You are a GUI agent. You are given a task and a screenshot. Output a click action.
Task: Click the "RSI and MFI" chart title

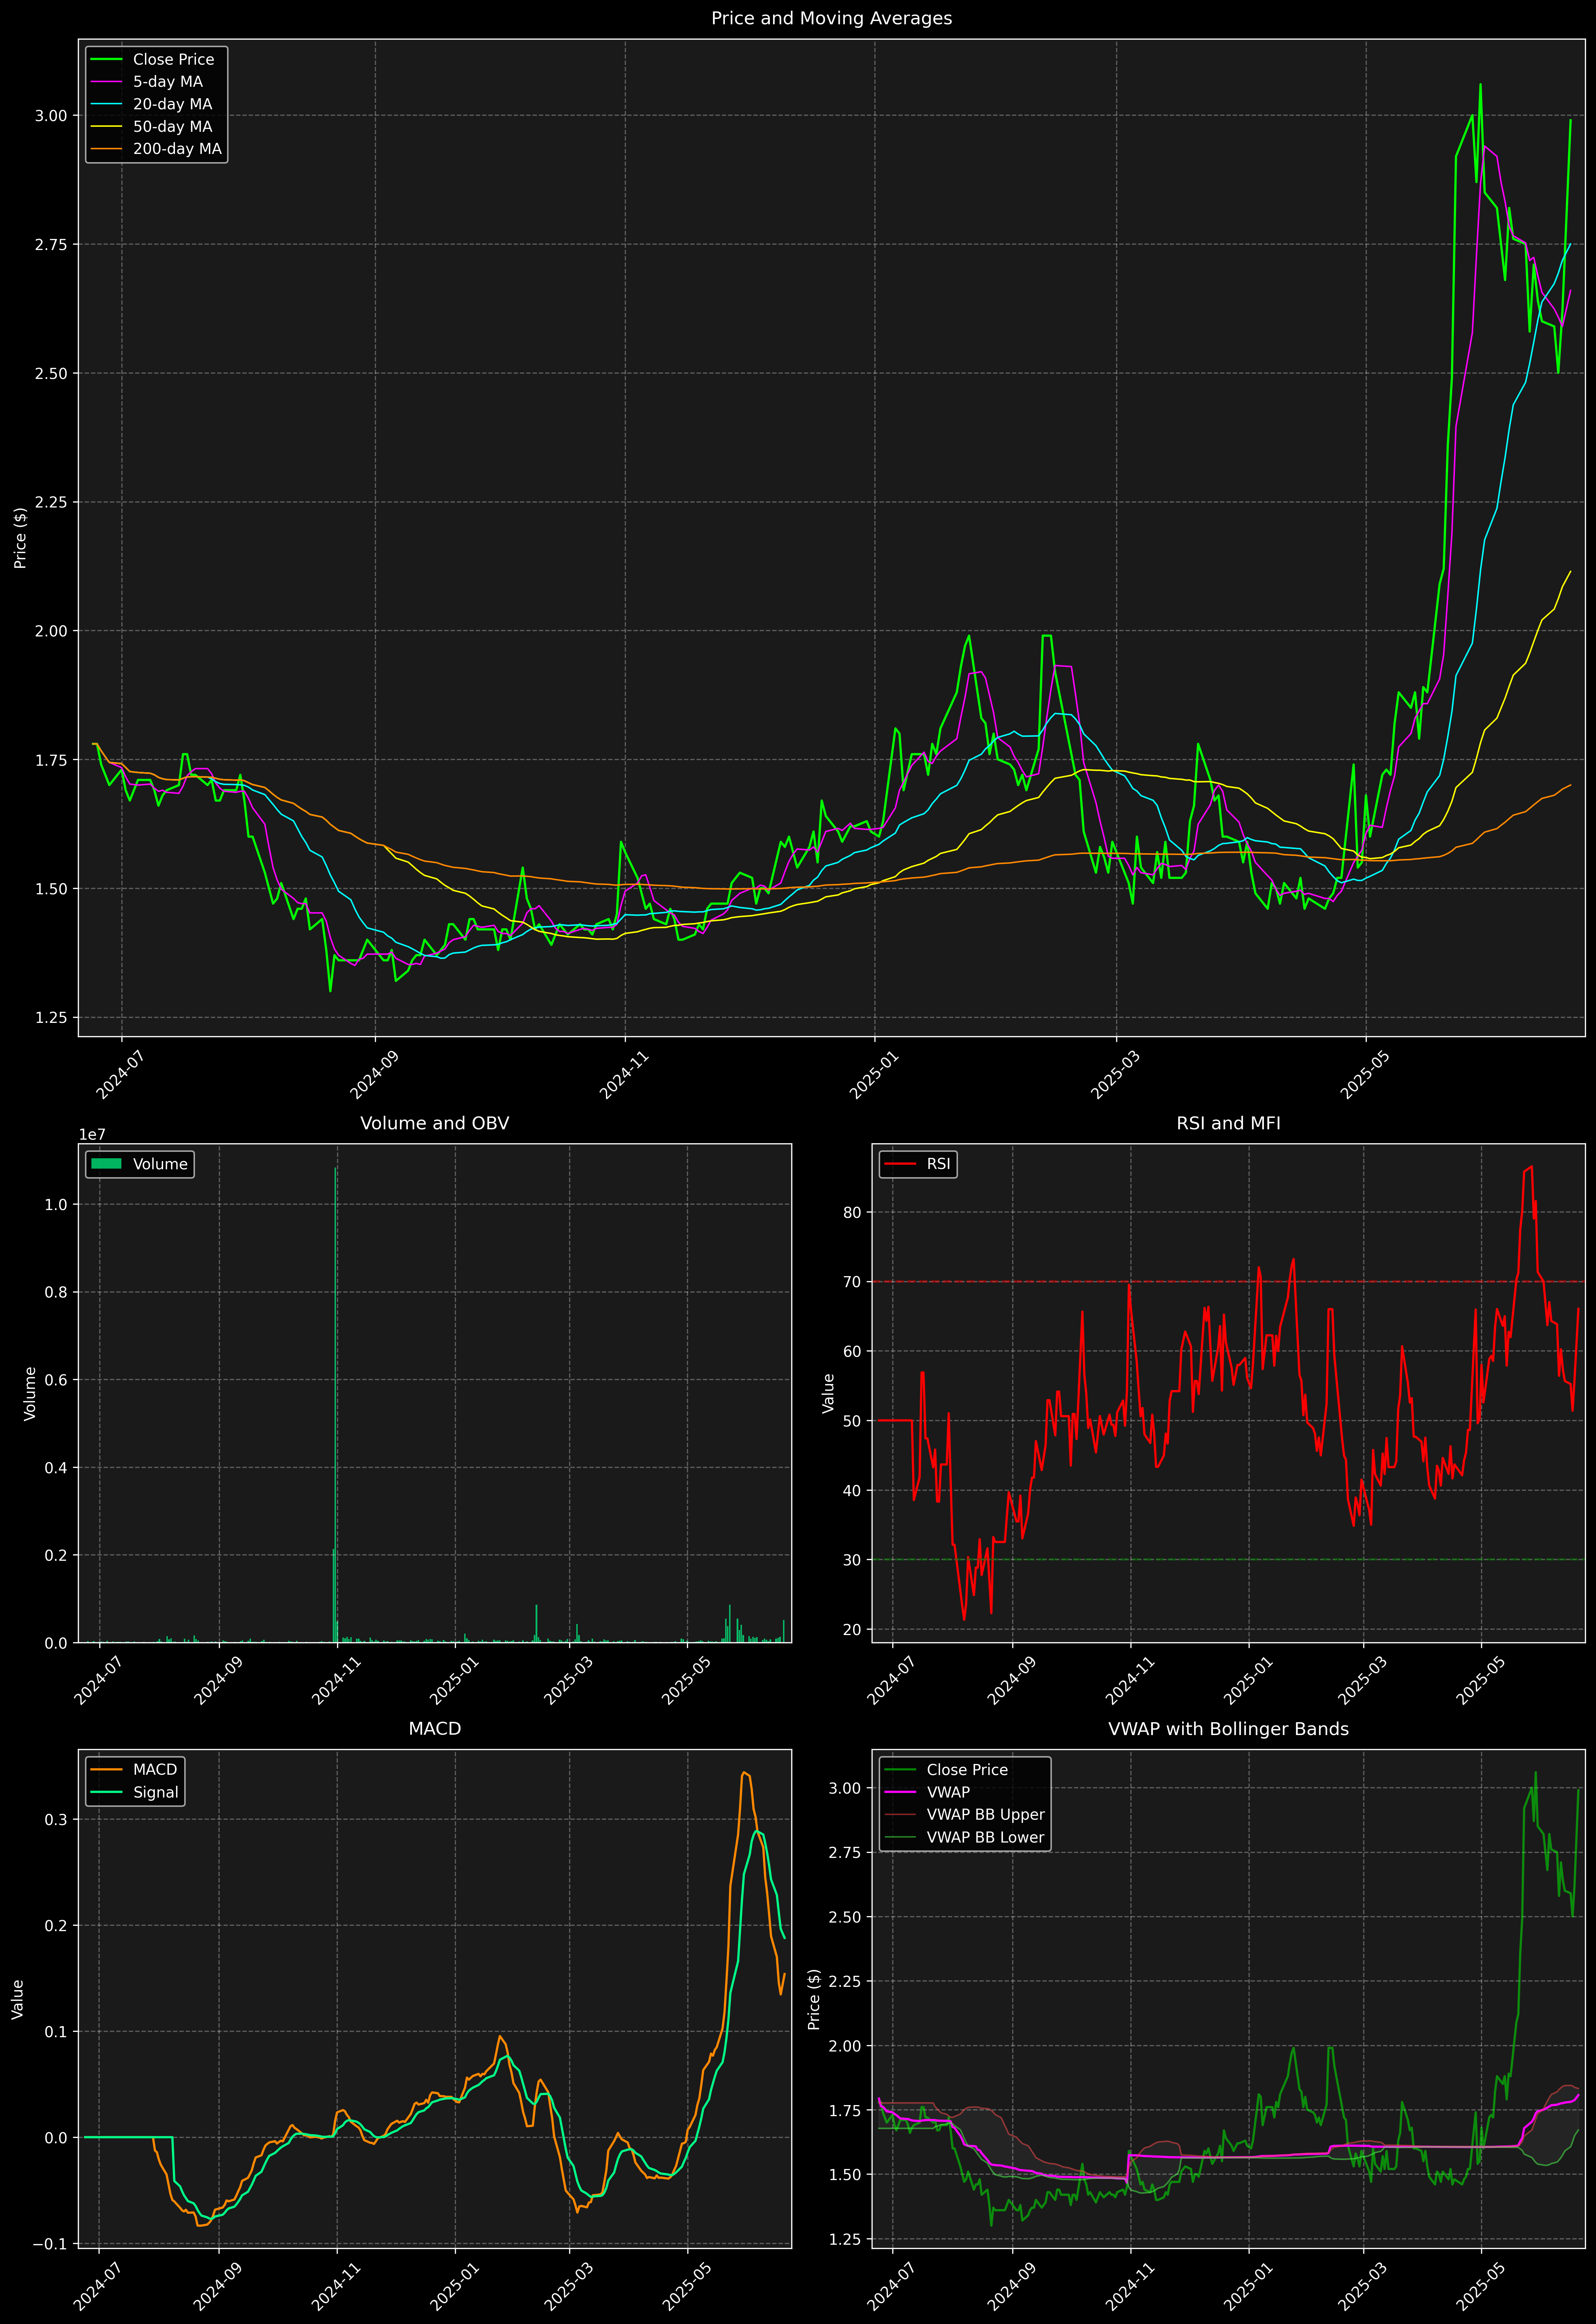pyautogui.click(x=1228, y=1123)
